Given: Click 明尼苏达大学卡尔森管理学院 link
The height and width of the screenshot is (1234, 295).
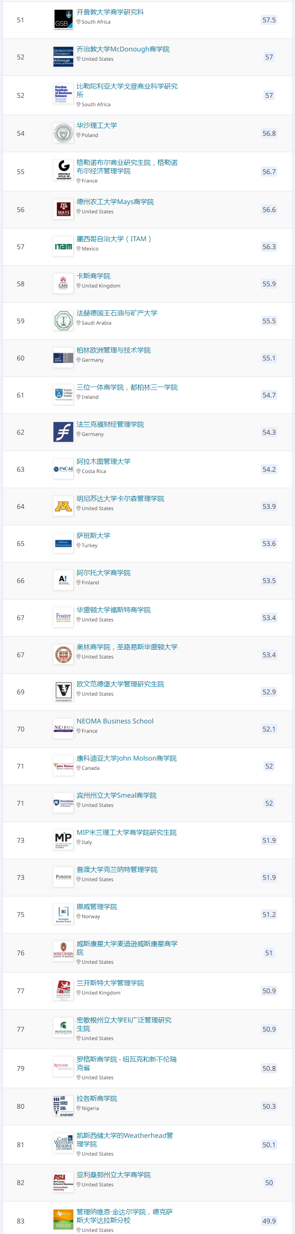Looking at the screenshot, I should [120, 499].
